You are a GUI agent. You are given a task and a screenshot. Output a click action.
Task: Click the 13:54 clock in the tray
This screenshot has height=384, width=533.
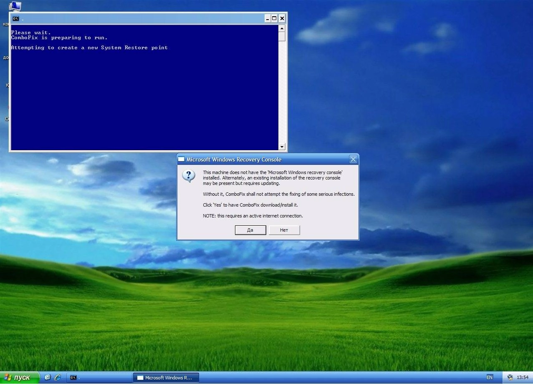[x=523, y=377]
